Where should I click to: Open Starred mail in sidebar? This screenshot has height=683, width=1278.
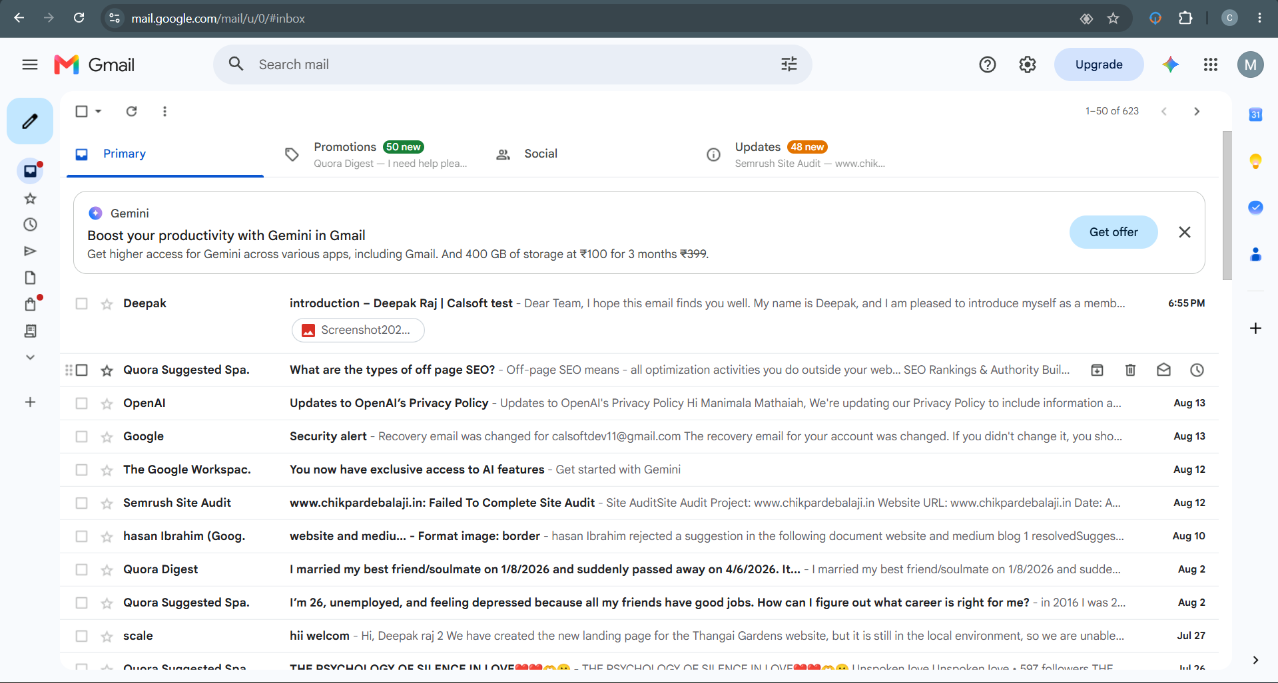(x=30, y=198)
